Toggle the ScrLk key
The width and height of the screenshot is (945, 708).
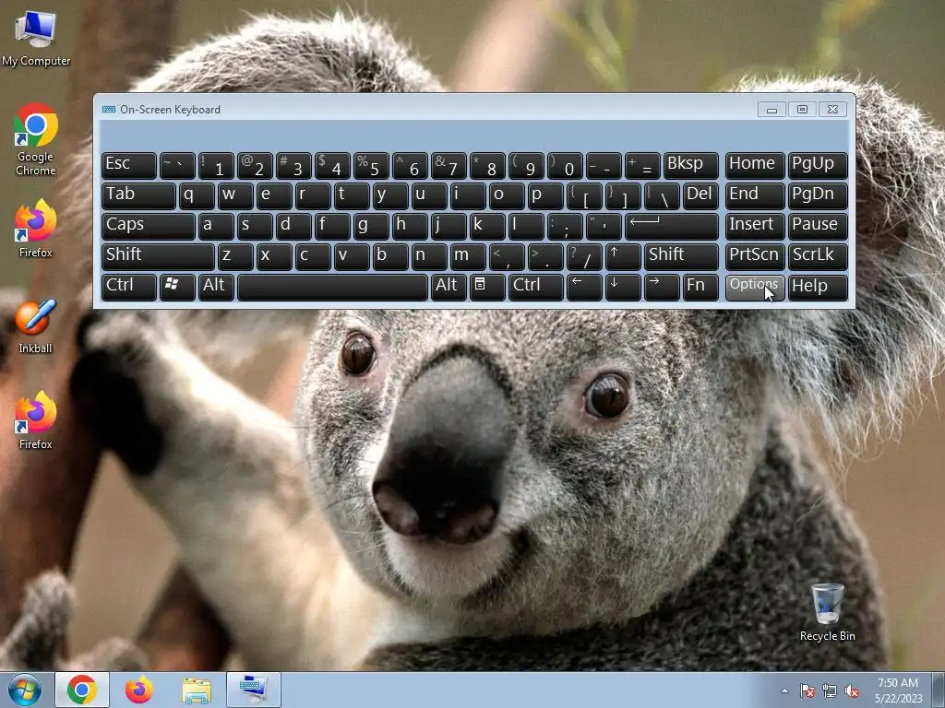(818, 256)
